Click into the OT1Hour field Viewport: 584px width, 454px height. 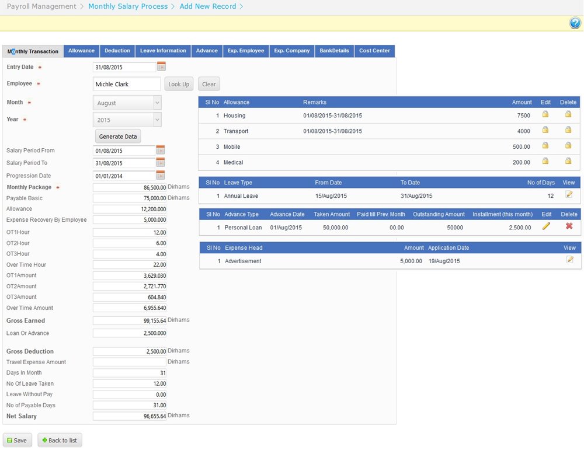[x=130, y=233]
